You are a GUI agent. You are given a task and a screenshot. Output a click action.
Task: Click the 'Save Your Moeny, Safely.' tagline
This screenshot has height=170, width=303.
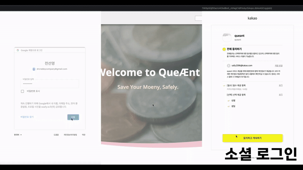[148, 87]
